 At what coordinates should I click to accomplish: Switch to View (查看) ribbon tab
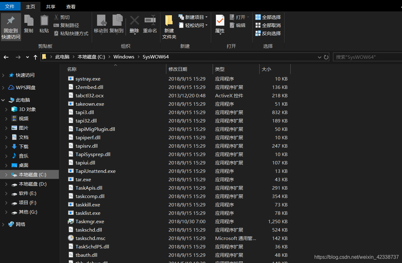(x=71, y=7)
